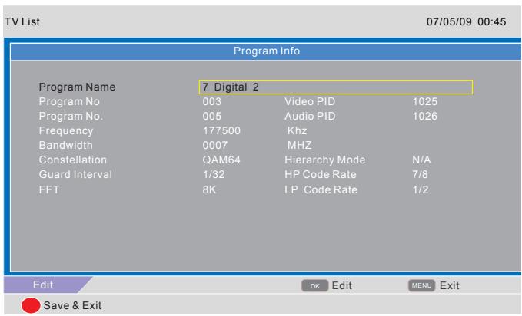Click the Hierarchy Mode value N/A
This screenshot has height=316, width=522.
tap(421, 160)
